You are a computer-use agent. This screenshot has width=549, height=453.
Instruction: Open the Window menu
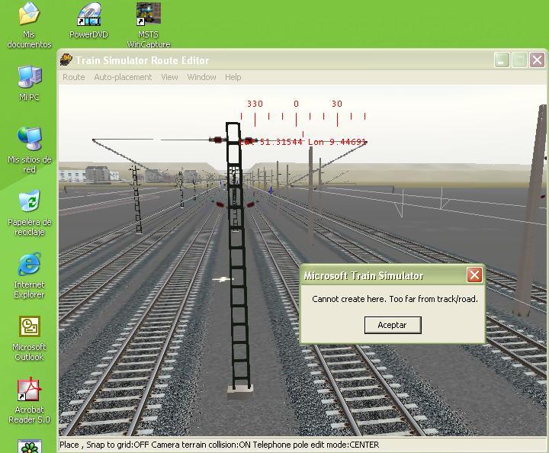tap(201, 77)
